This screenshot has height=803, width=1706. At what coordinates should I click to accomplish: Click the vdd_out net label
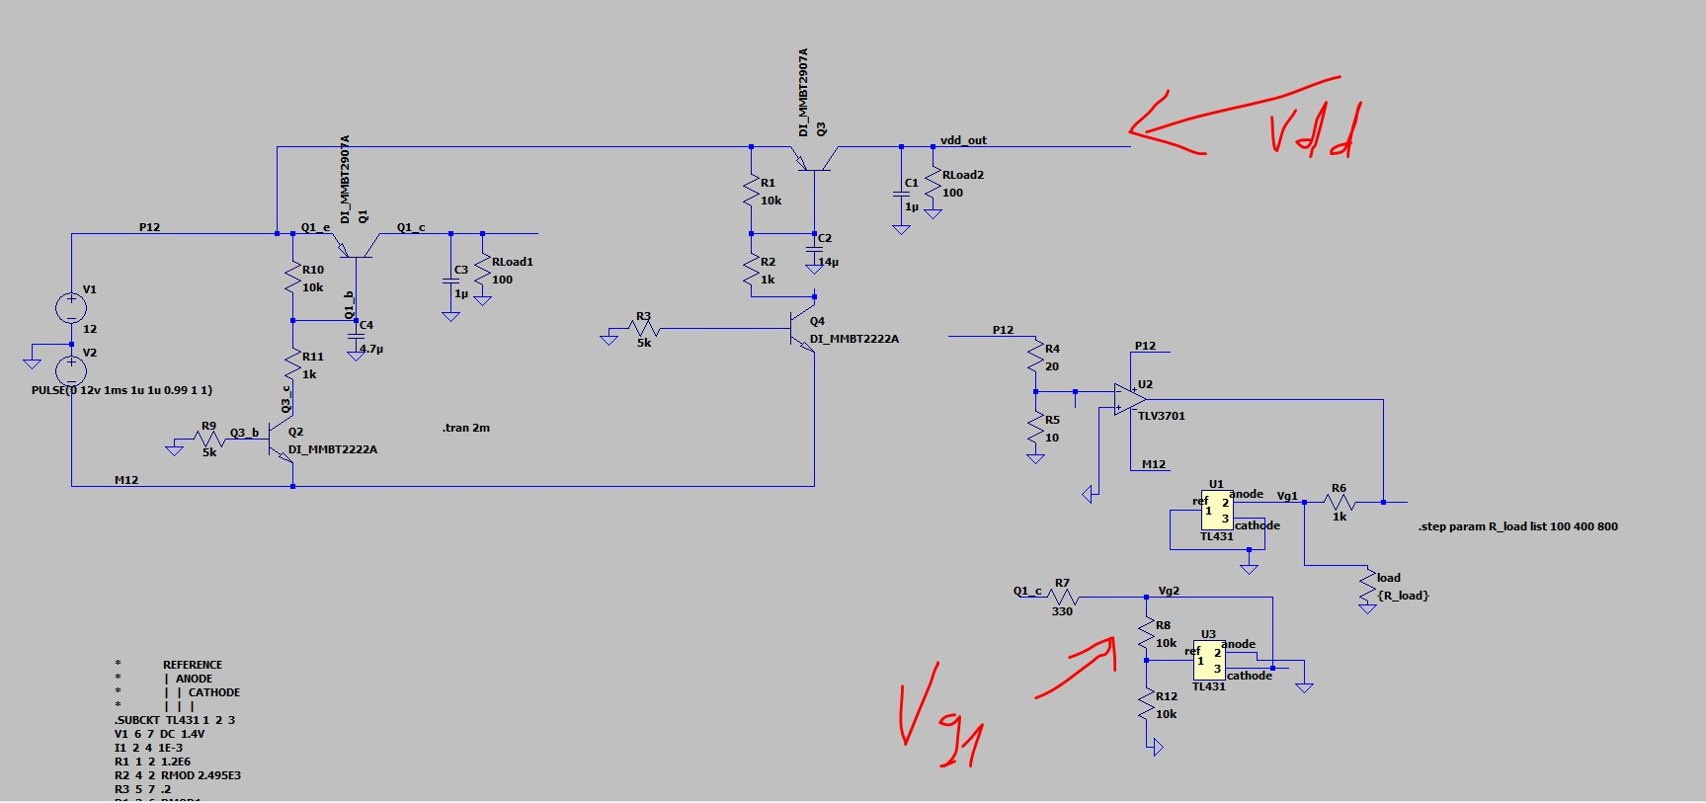(x=963, y=140)
